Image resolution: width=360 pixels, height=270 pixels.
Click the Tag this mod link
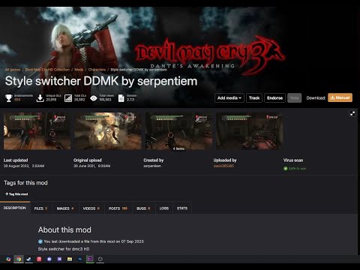coord(16,194)
